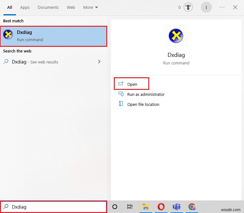The height and width of the screenshot is (213, 244).
Task: Choose Open file location
Action: click(143, 104)
